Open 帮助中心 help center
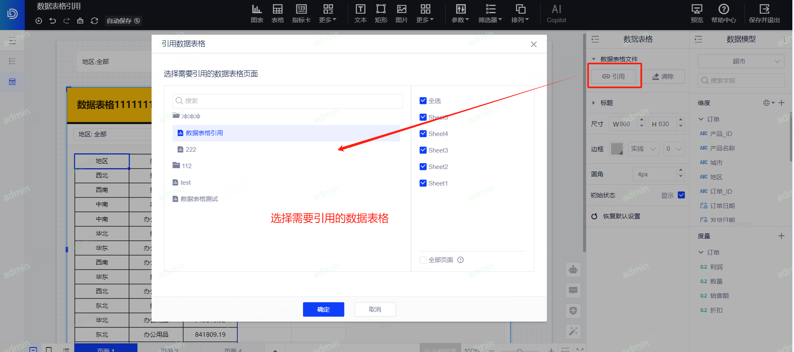The width and height of the screenshot is (794, 352). (723, 13)
